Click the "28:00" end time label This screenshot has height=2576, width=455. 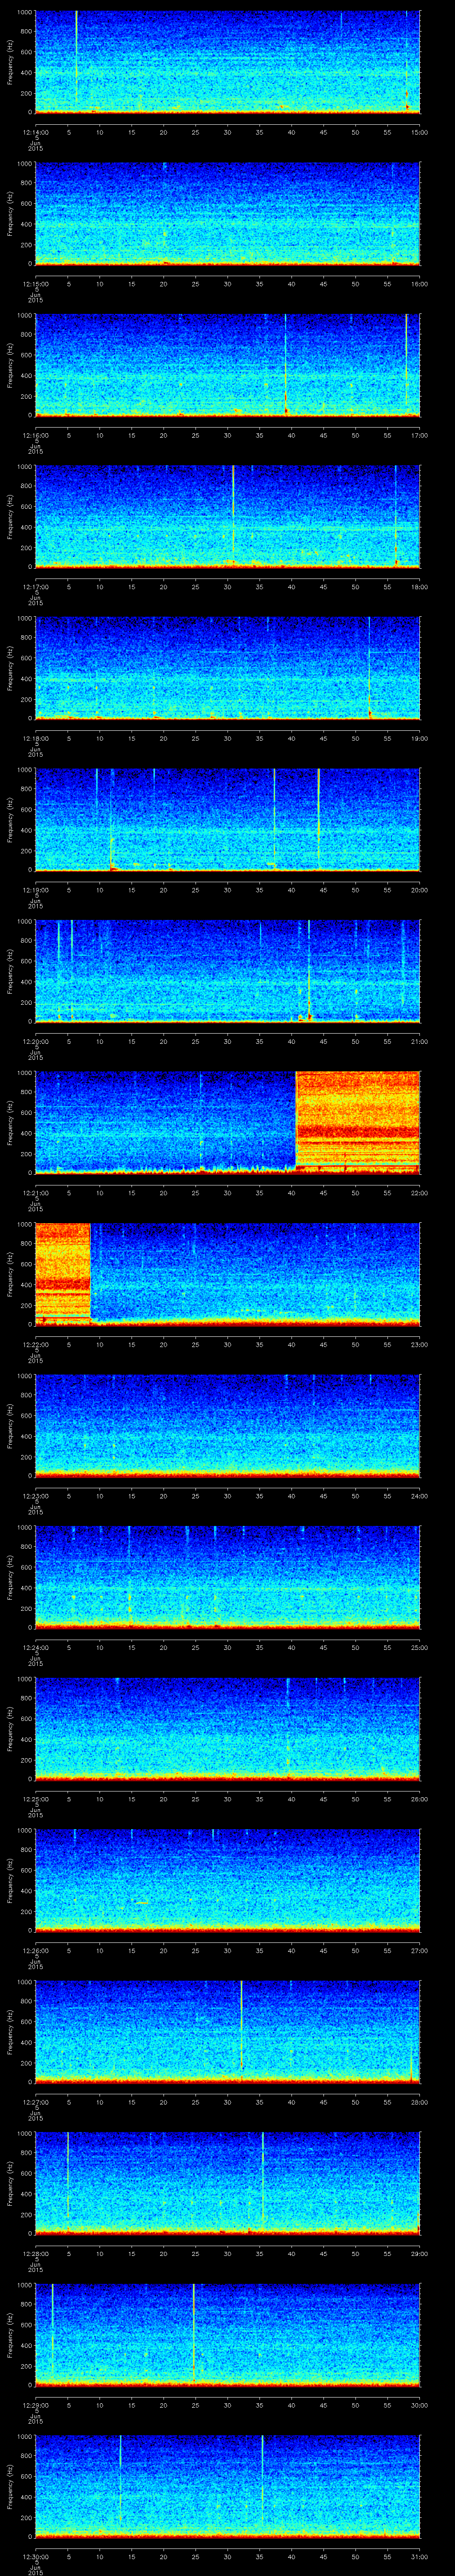(419, 2101)
